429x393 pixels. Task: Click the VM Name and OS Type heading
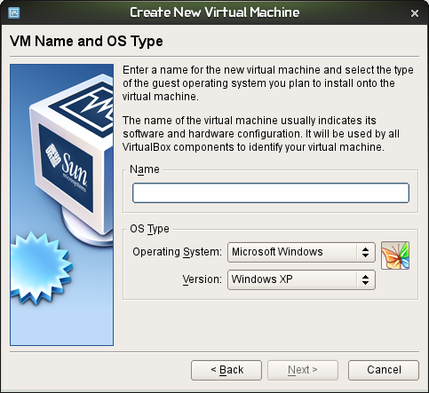coord(86,41)
